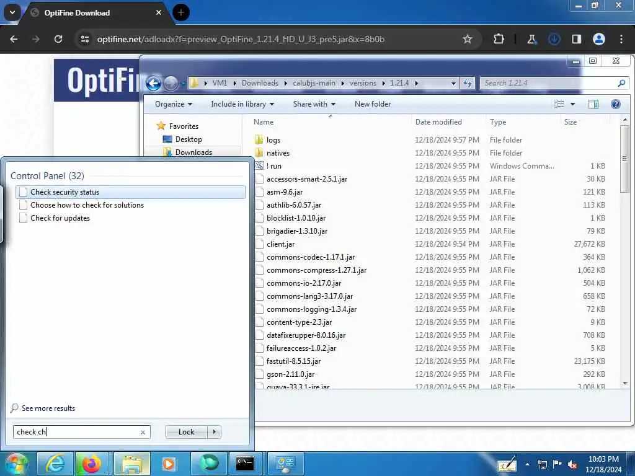The image size is (635, 476).
Task: Toggle Chrome side panel icon
Action: coord(576,39)
